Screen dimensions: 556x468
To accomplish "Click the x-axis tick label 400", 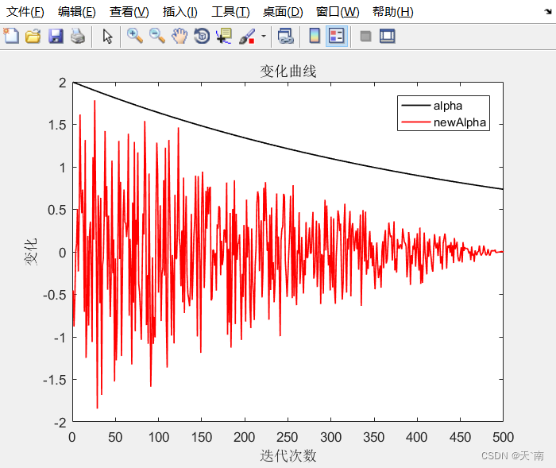I will [417, 437].
